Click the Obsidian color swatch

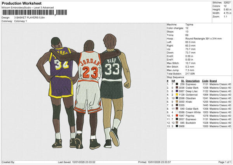coord(177,98)
